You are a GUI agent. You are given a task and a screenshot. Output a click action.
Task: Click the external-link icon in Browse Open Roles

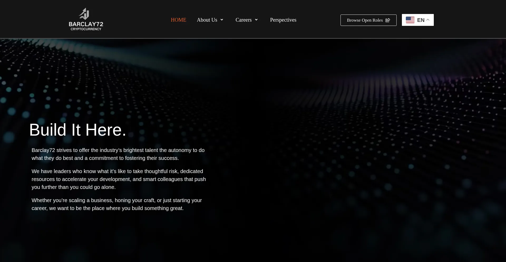pos(388,20)
